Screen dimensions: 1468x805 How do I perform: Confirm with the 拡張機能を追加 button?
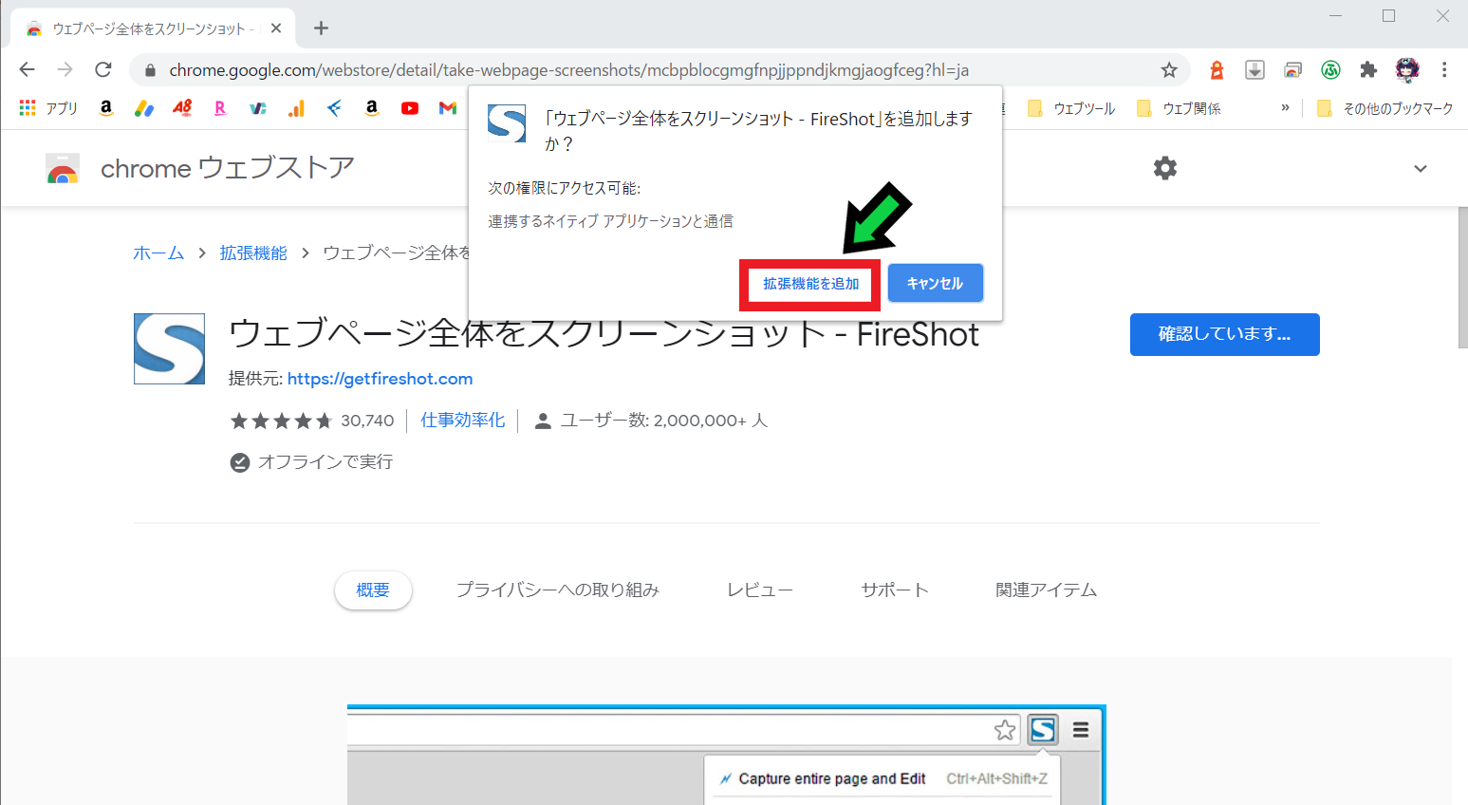pos(810,284)
